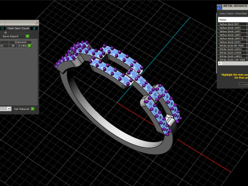Click the Metal column header

(x=233, y=20)
